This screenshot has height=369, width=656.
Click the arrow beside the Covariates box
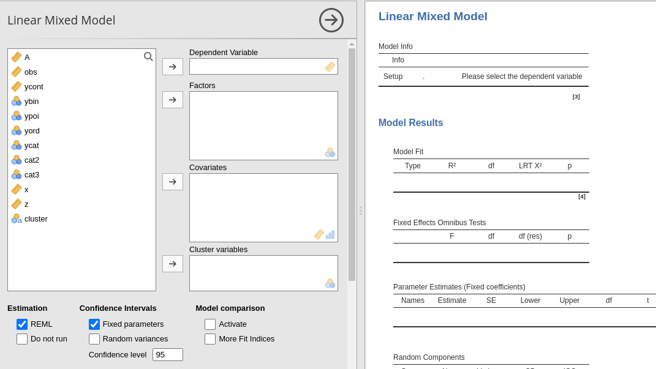(x=172, y=182)
